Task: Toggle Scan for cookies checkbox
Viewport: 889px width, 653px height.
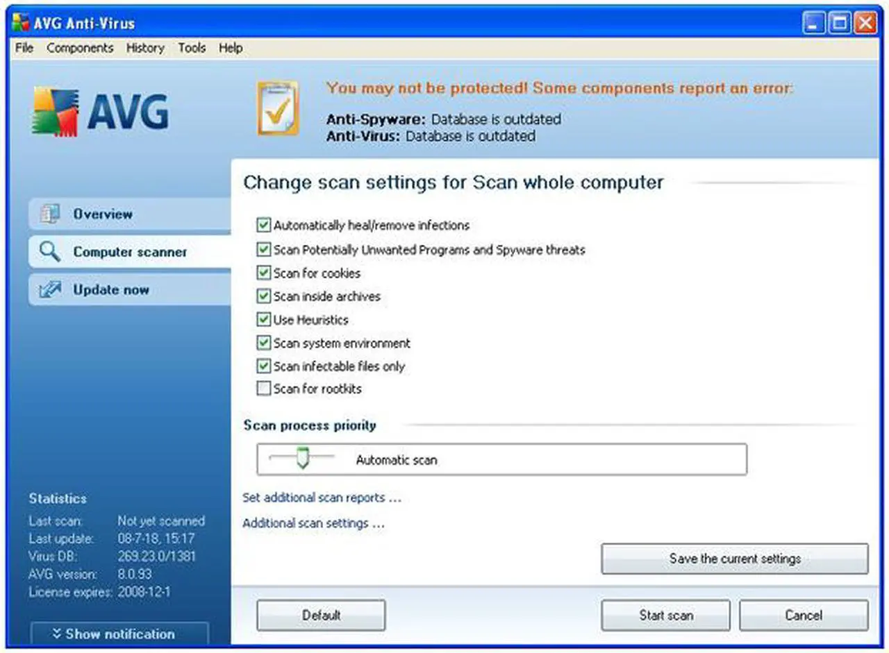Action: tap(263, 273)
